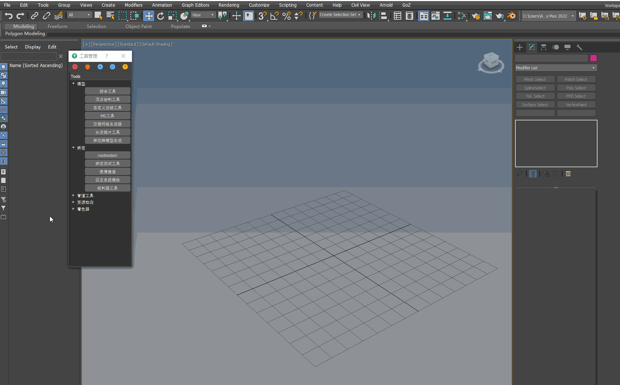Activate the Rotate tool

[161, 16]
